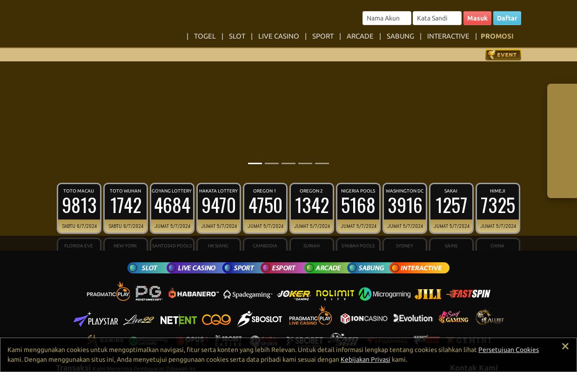Open the FastSpin provider logo
The image size is (577, 372).
pos(468,294)
